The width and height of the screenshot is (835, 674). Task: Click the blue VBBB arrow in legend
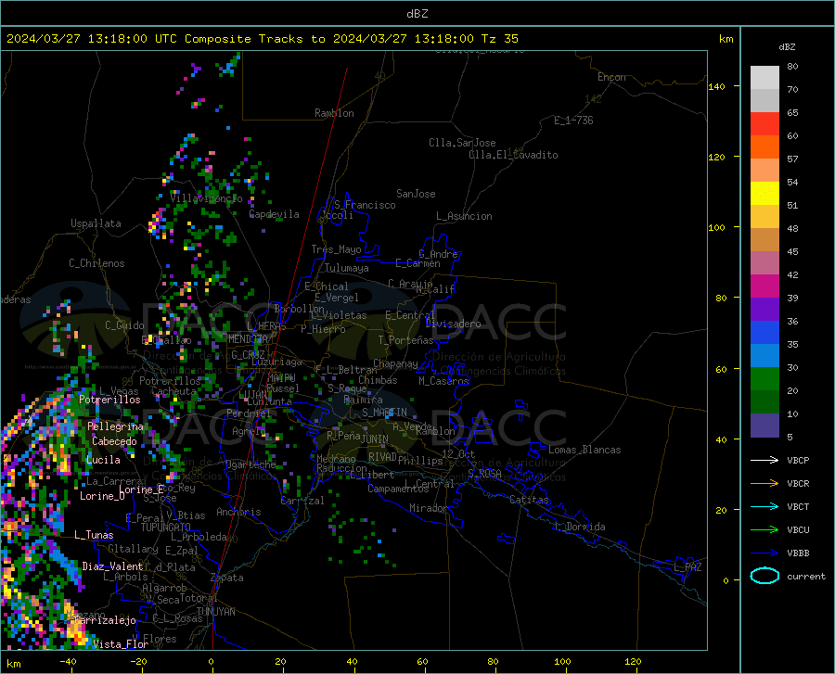[764, 553]
